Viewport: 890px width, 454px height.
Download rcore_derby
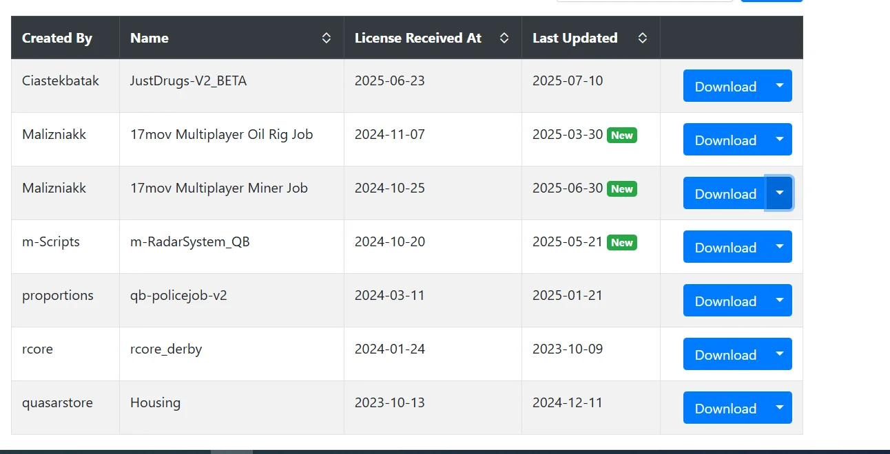pos(725,354)
